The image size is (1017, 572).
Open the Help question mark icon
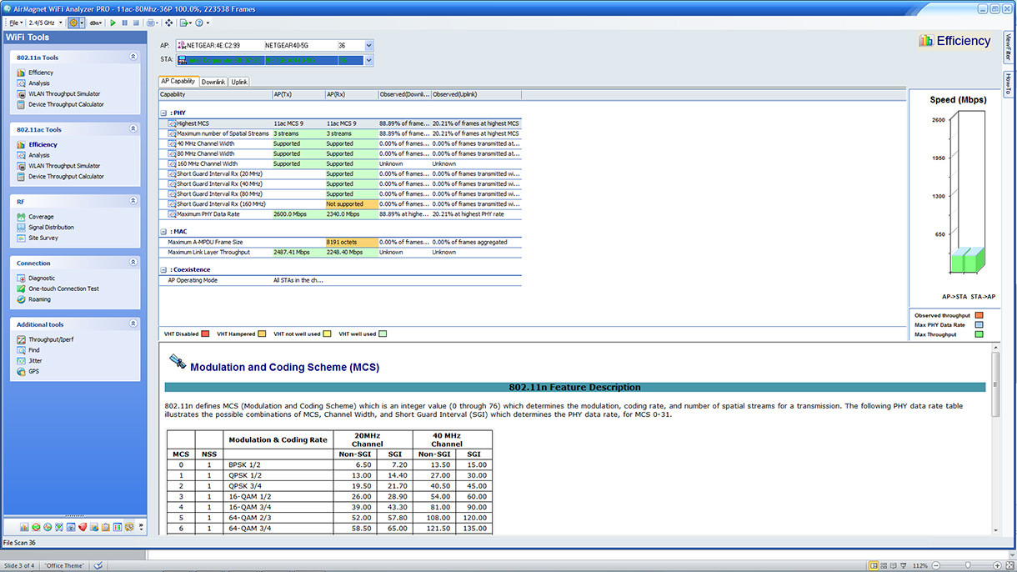point(199,23)
